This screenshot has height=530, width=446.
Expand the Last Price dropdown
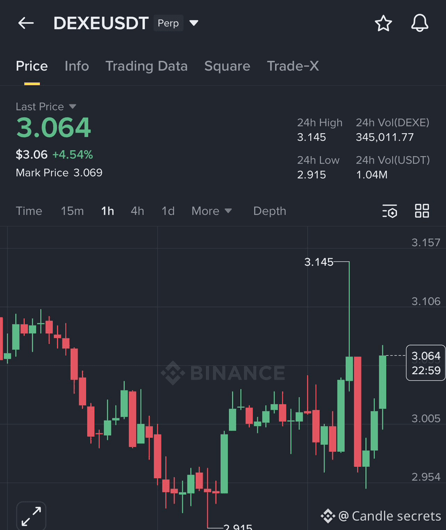pos(73,106)
